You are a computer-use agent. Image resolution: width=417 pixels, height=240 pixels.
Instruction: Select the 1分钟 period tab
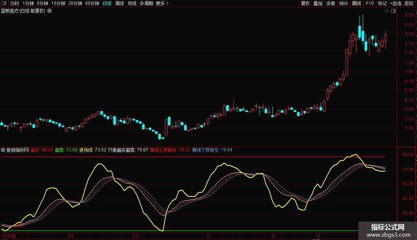click(28, 3)
